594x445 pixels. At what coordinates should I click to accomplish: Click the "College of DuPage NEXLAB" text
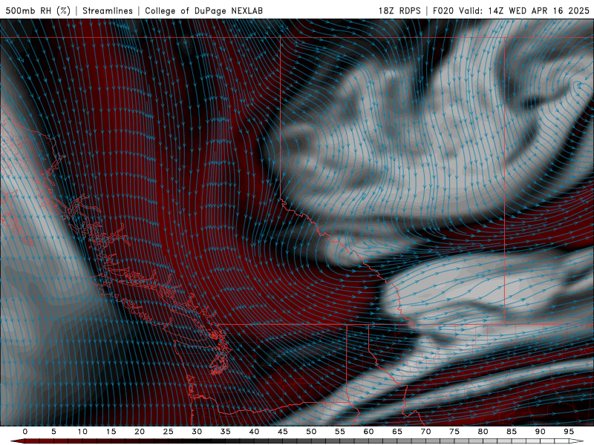[x=203, y=10]
